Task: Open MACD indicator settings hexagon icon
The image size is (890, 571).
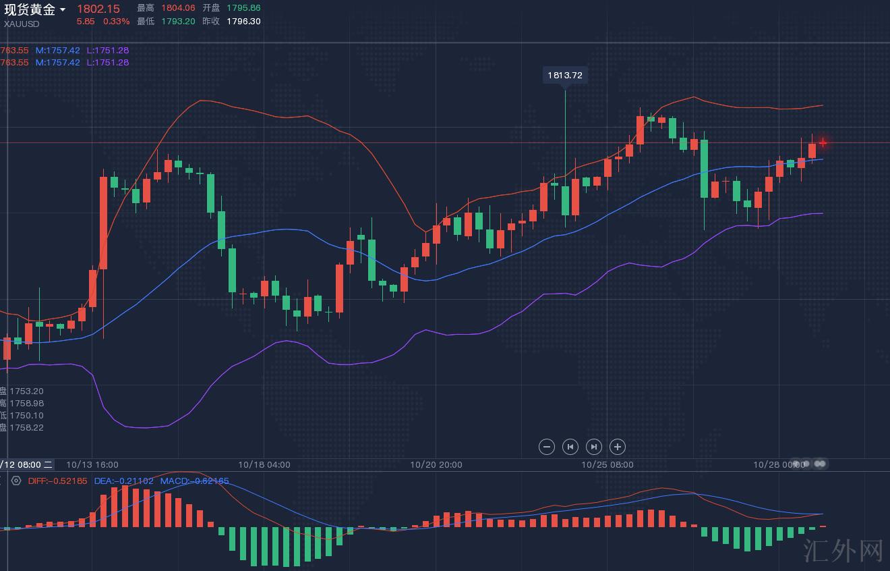Action: click(16, 481)
